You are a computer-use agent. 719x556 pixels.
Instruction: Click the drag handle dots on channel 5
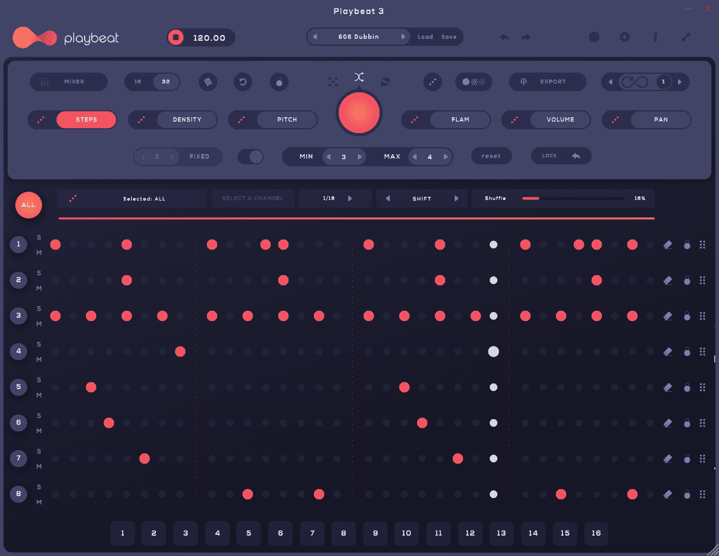tap(702, 387)
